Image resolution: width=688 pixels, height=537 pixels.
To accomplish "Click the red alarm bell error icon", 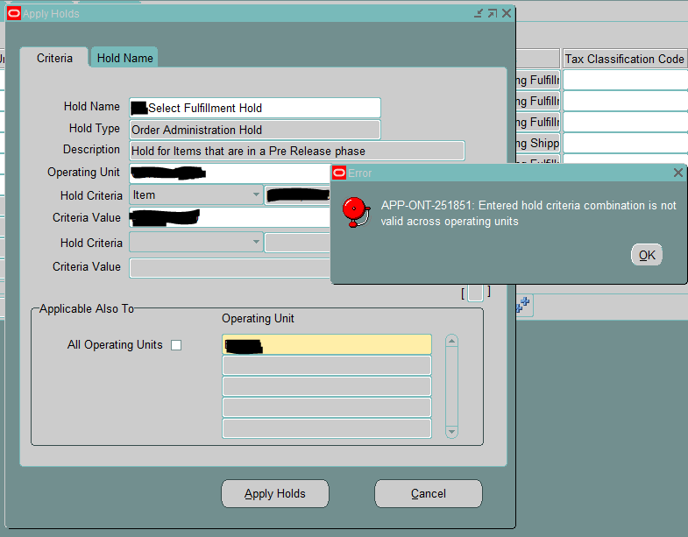I will click(356, 212).
